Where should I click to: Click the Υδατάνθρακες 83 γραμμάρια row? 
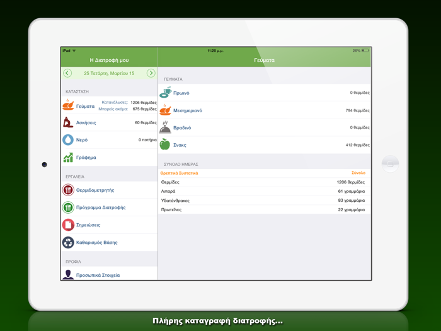(265, 200)
